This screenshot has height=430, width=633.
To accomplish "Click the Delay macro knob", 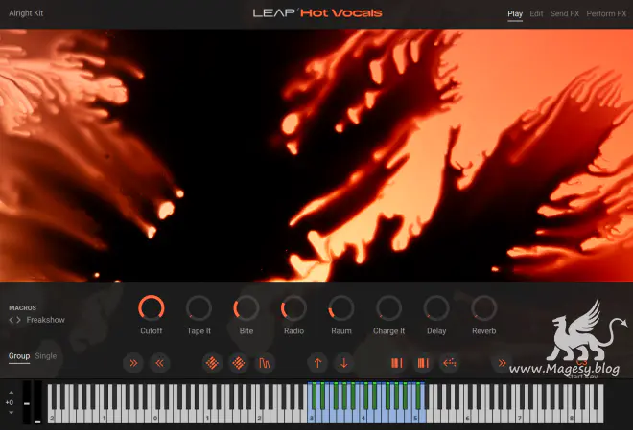I will [436, 308].
